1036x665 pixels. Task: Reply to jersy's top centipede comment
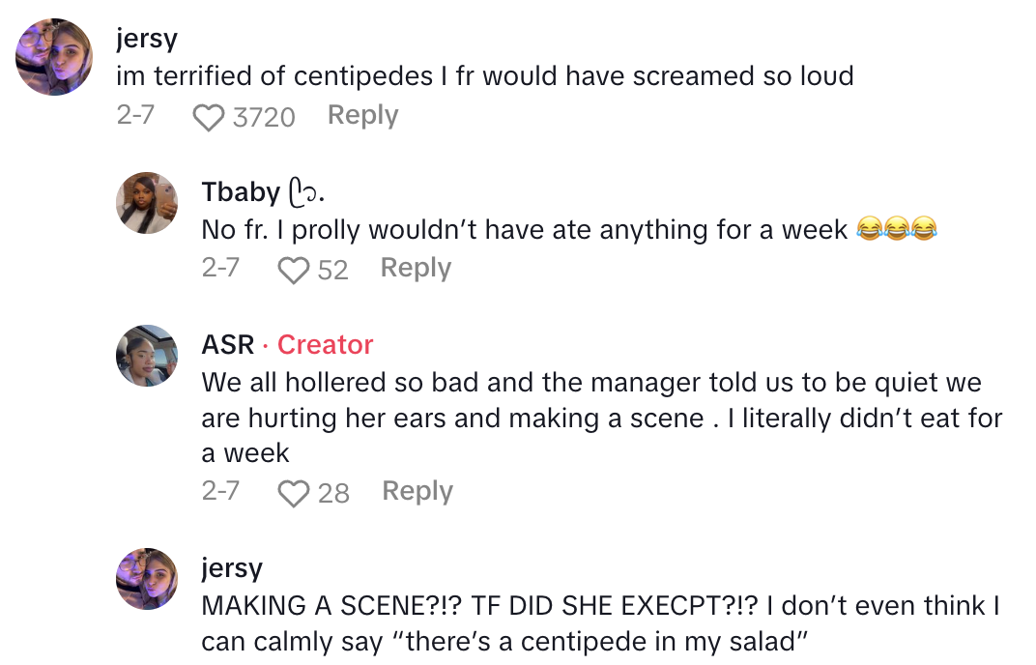[x=362, y=115]
